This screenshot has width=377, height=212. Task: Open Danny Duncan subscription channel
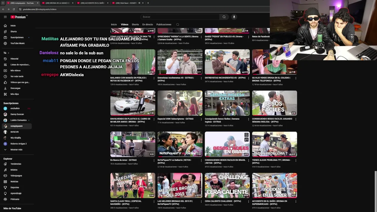click(x=17, y=114)
